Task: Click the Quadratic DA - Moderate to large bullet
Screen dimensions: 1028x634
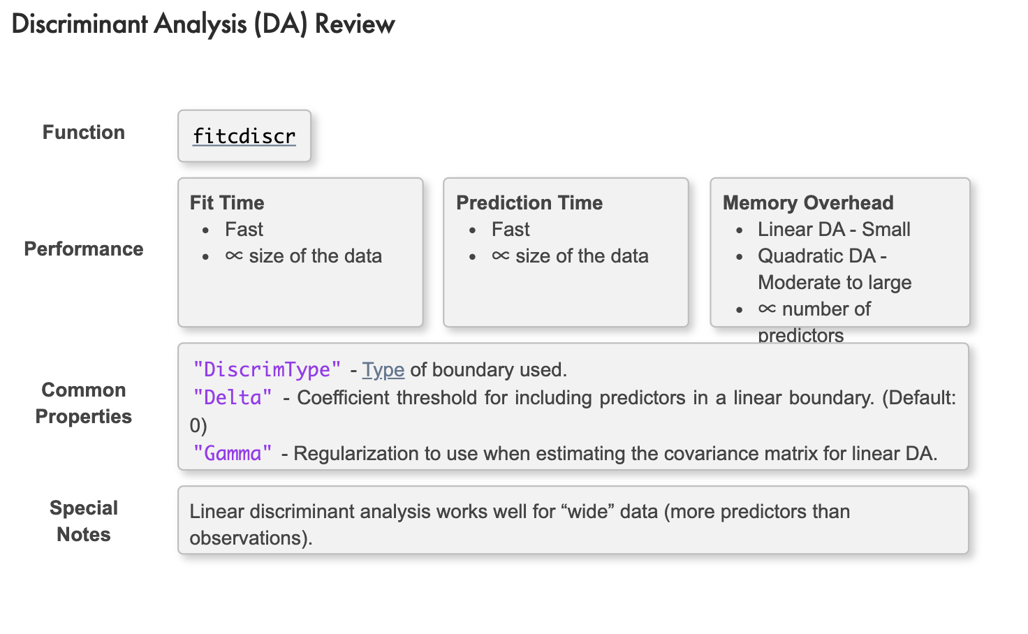Action: coord(835,269)
